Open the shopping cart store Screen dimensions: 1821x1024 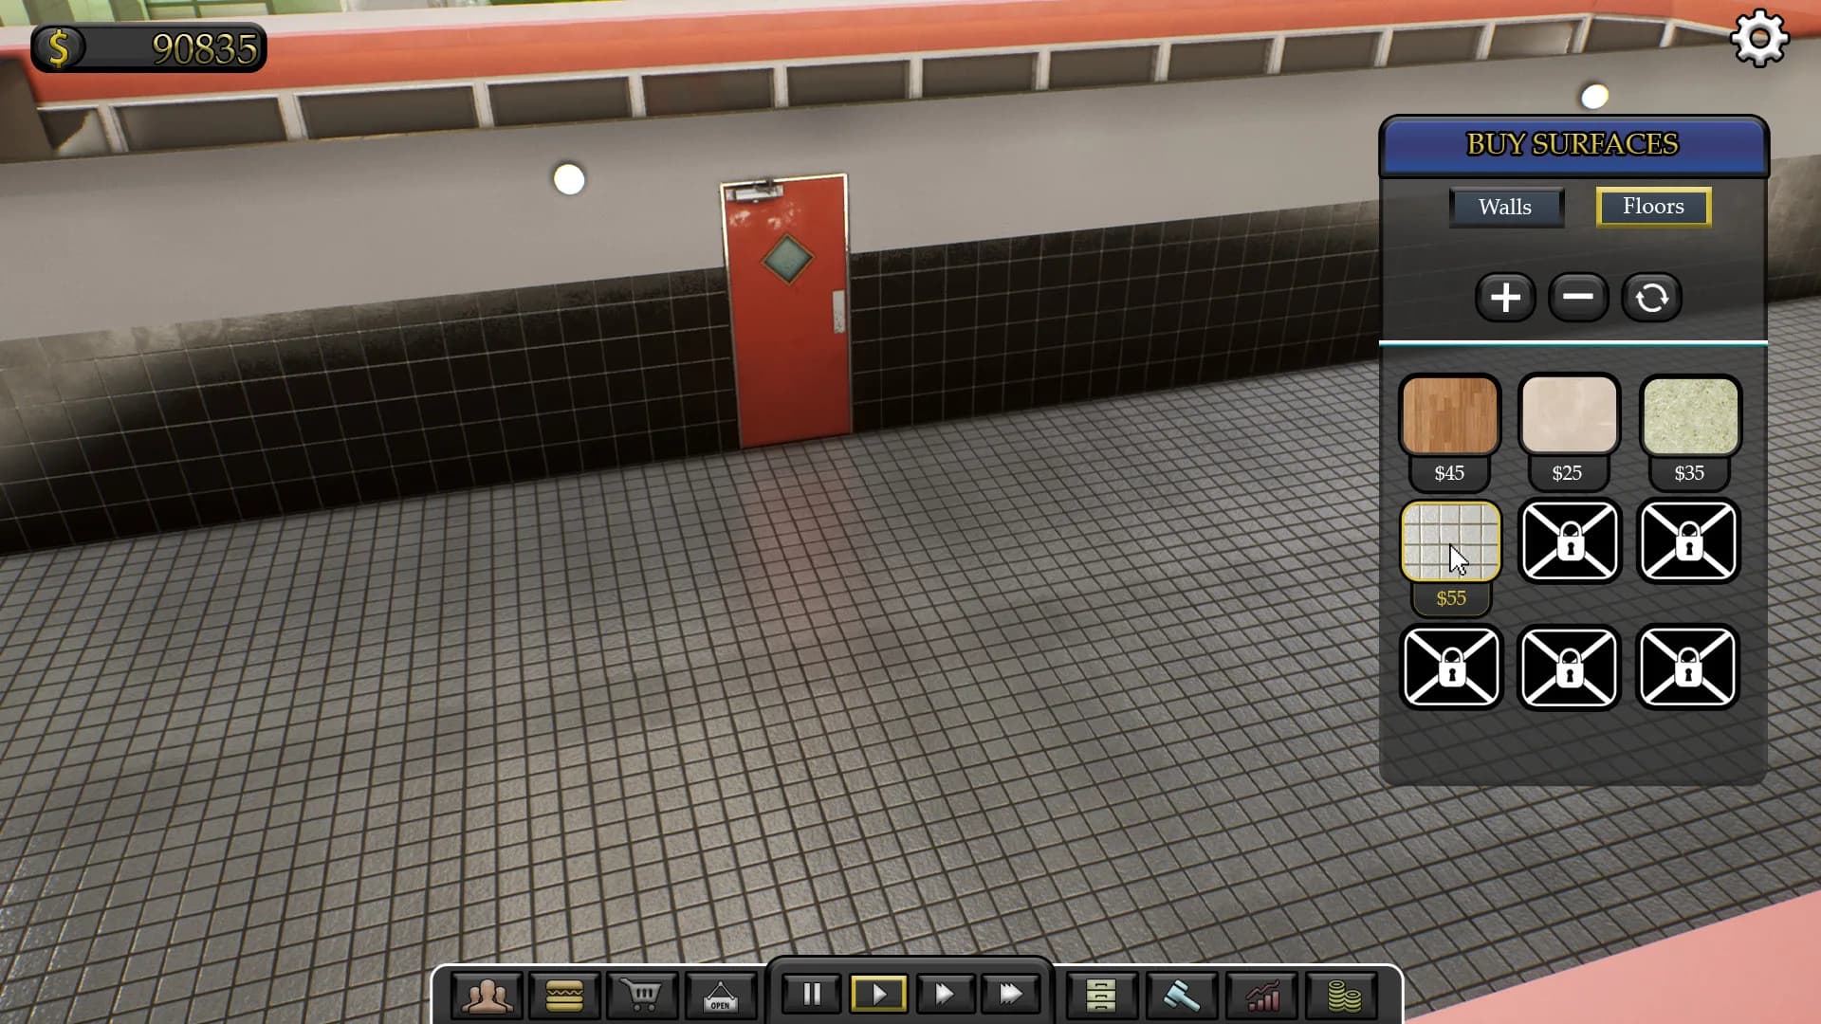point(643,995)
